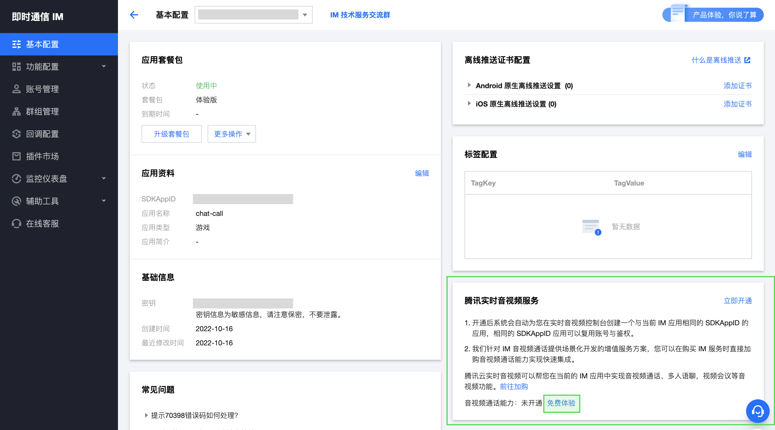Click the 即时通信 IM title

tap(38, 17)
